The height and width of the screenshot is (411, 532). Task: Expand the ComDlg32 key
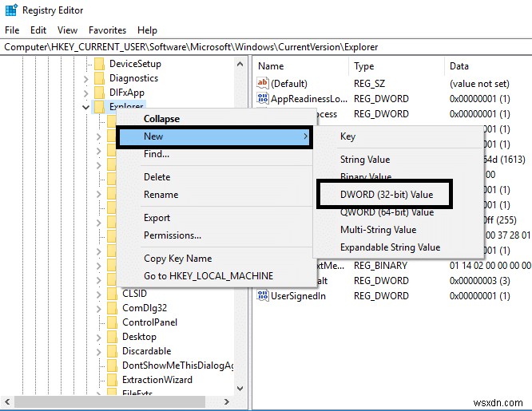(x=99, y=309)
